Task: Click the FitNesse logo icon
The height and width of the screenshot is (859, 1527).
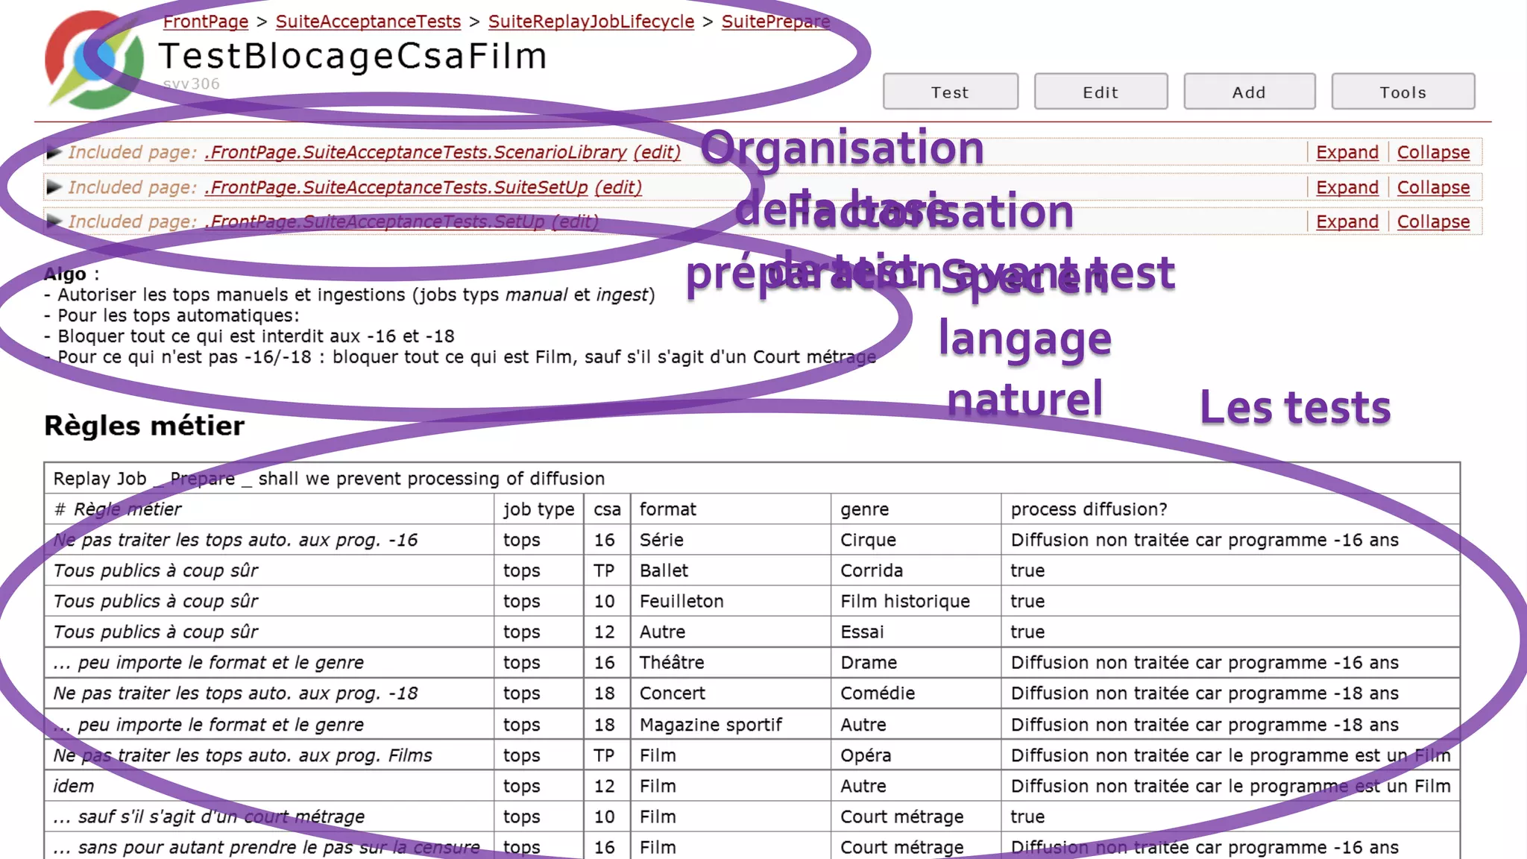Action: coord(94,60)
